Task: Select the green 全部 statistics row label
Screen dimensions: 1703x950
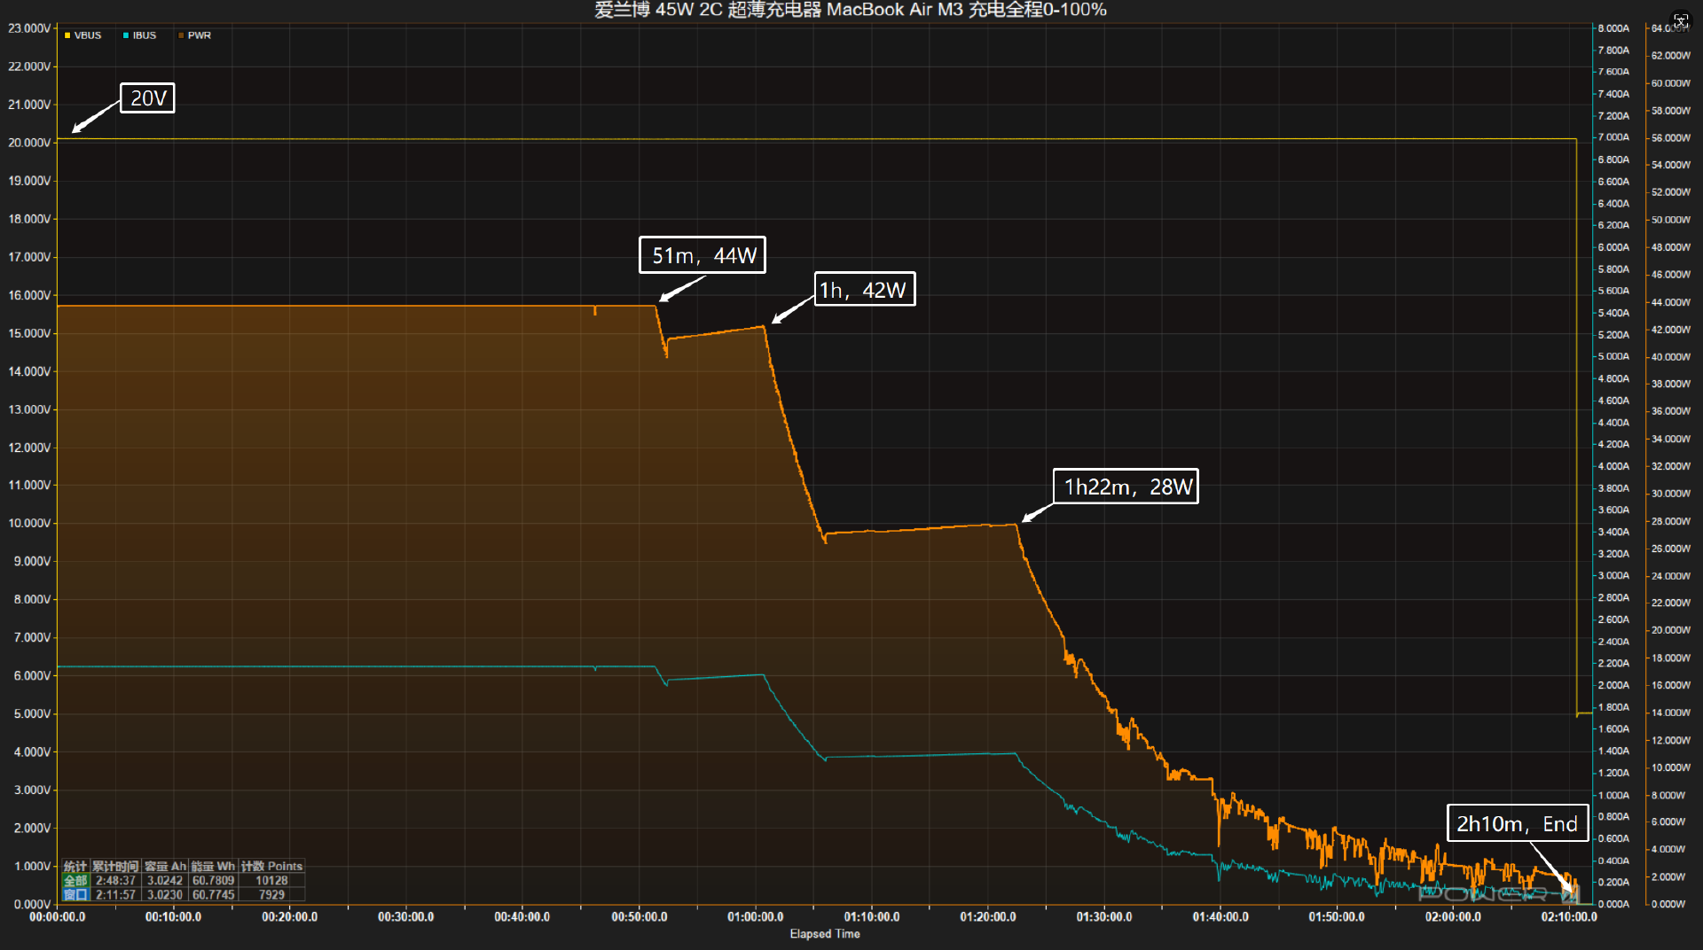Action: (x=75, y=881)
